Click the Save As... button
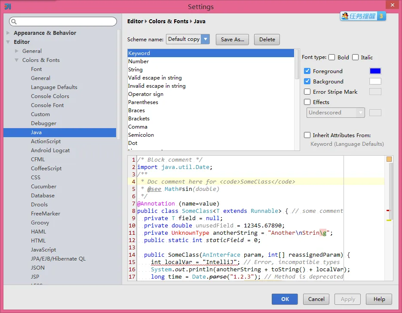402x313 pixels. [232, 40]
